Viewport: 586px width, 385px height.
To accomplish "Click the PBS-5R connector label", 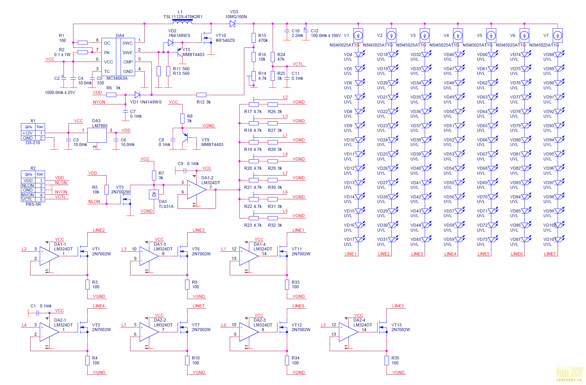I will (x=33, y=204).
